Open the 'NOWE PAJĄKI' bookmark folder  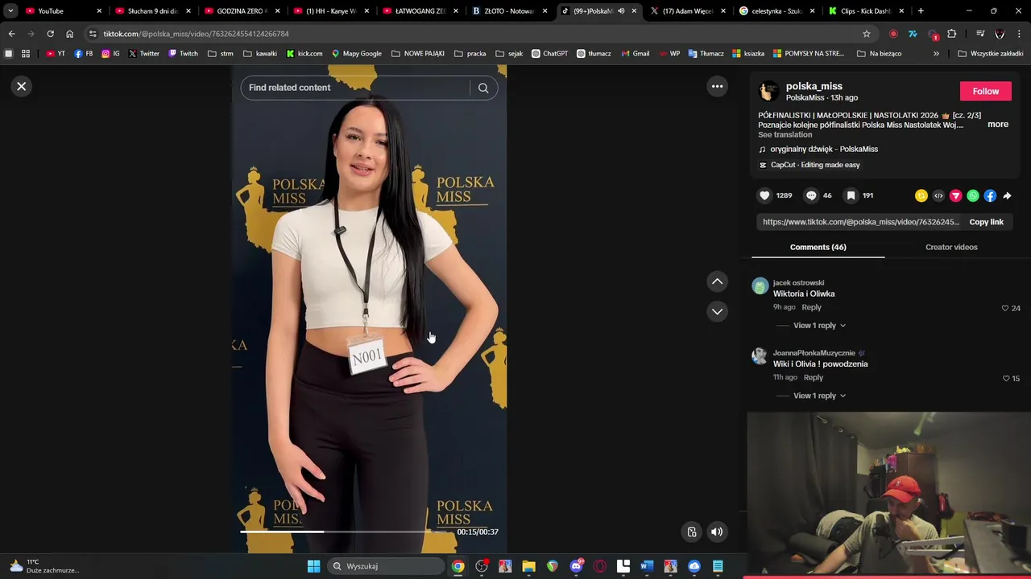tap(417, 54)
